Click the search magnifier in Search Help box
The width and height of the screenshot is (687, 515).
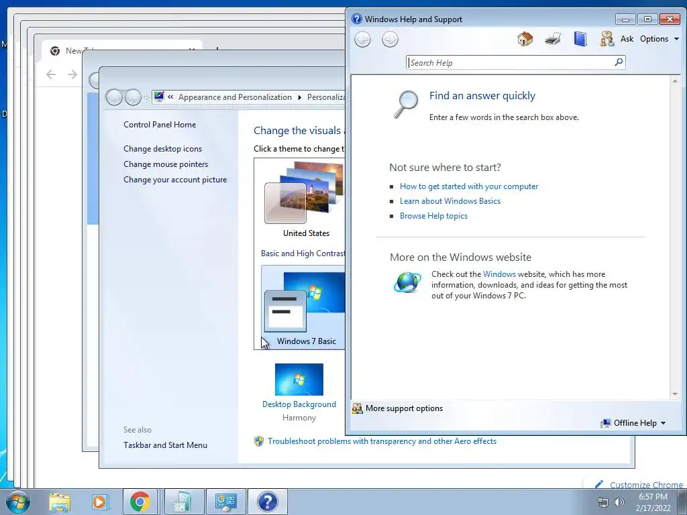(619, 62)
